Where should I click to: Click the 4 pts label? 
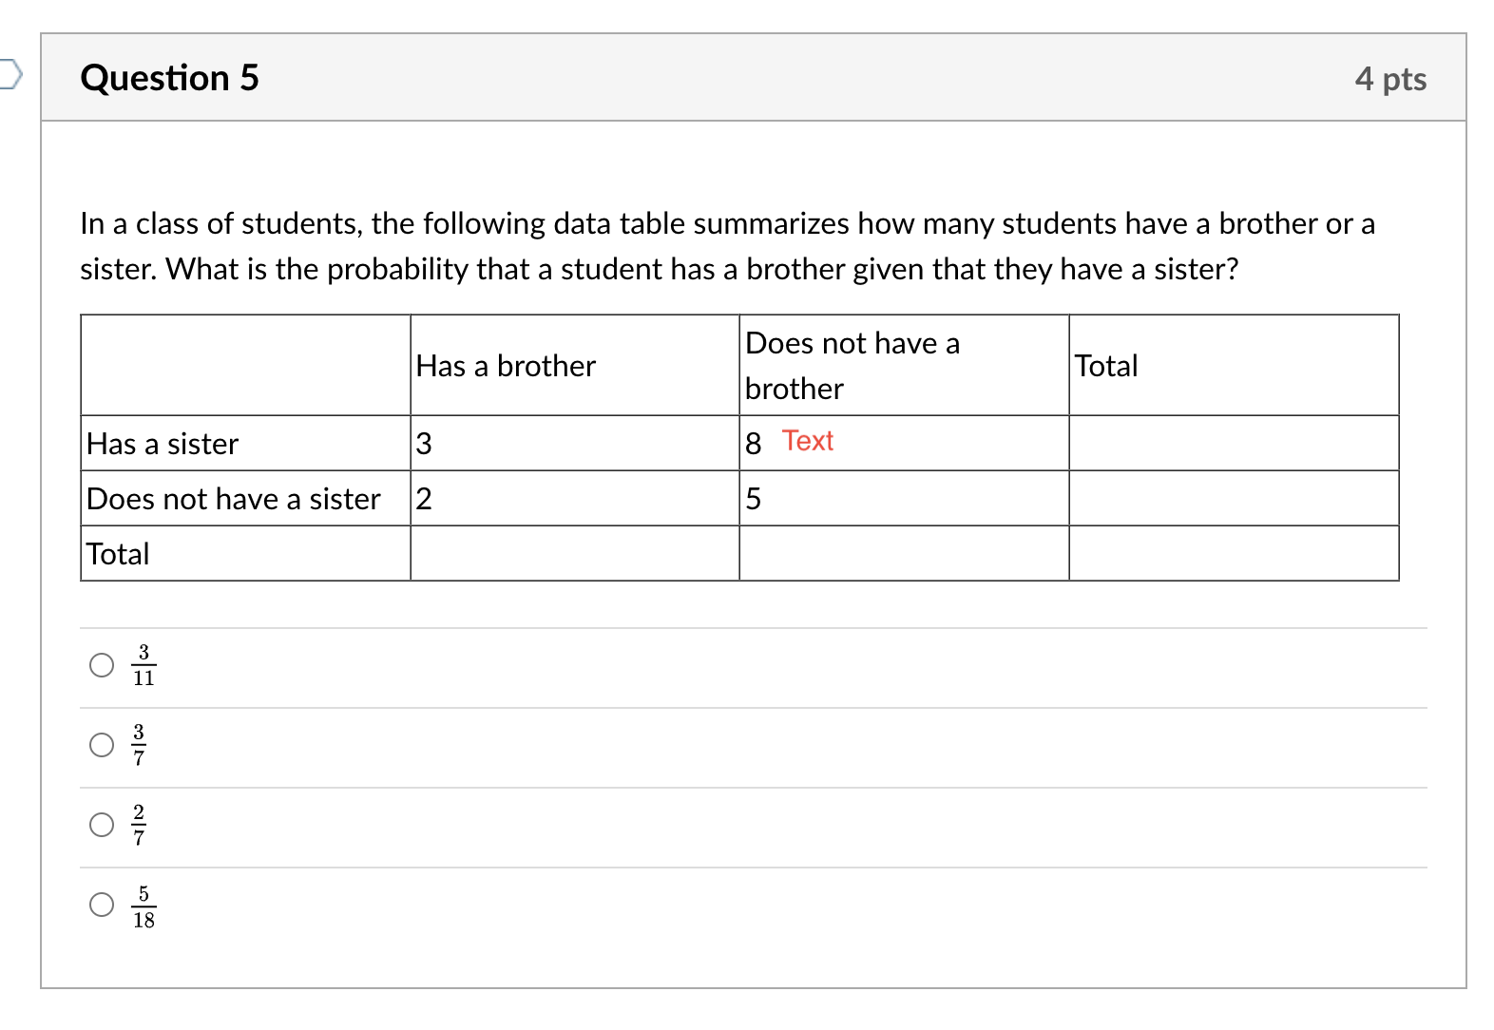pos(1391,80)
